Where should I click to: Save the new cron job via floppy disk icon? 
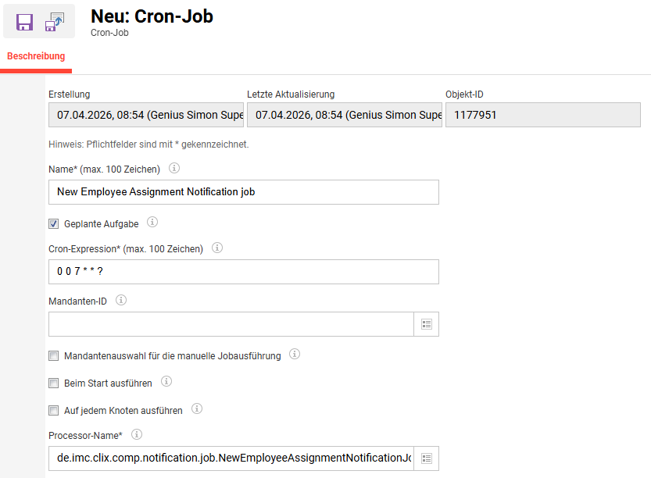23,22
